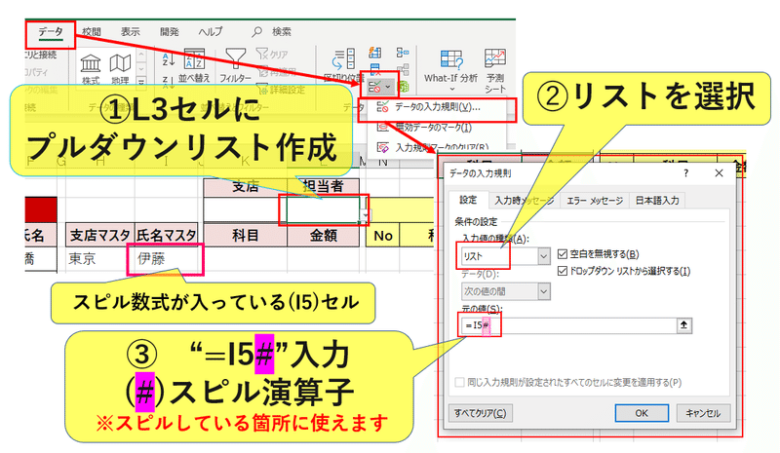This screenshot has width=780, height=453.
Task: Select the yellow No header cell
Action: point(383,236)
